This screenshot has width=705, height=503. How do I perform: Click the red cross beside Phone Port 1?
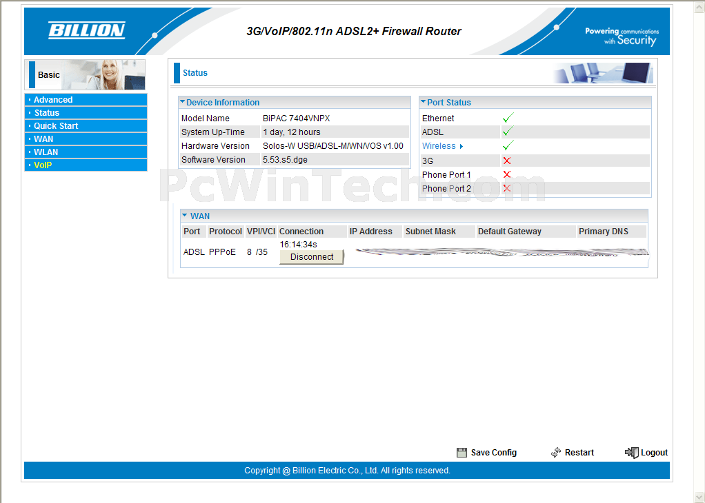(x=507, y=174)
